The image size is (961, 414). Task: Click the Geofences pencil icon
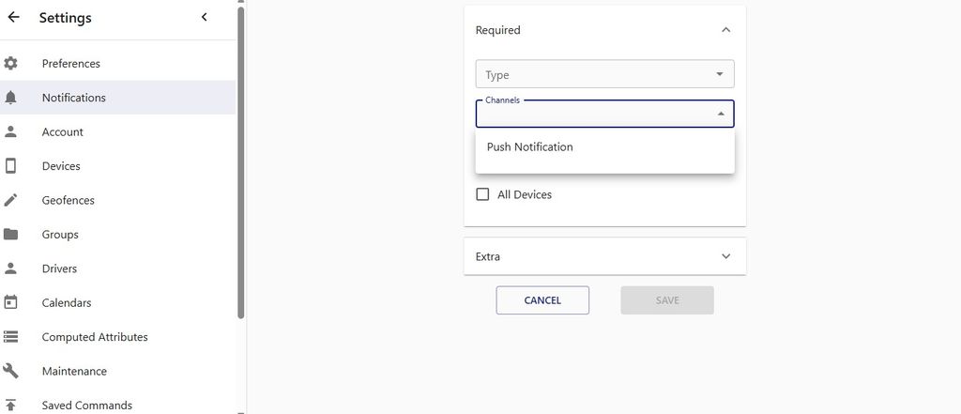point(11,200)
